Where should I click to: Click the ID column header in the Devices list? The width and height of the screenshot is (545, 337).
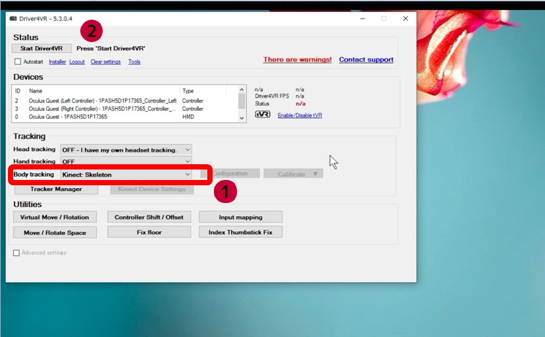(x=19, y=91)
